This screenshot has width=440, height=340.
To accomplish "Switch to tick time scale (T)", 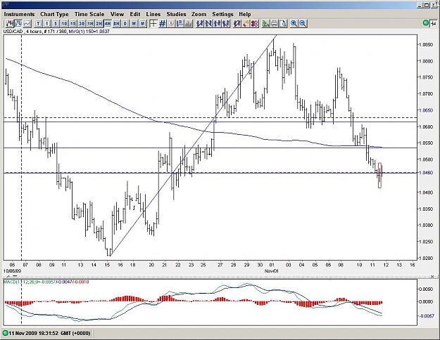I will (38, 24).
